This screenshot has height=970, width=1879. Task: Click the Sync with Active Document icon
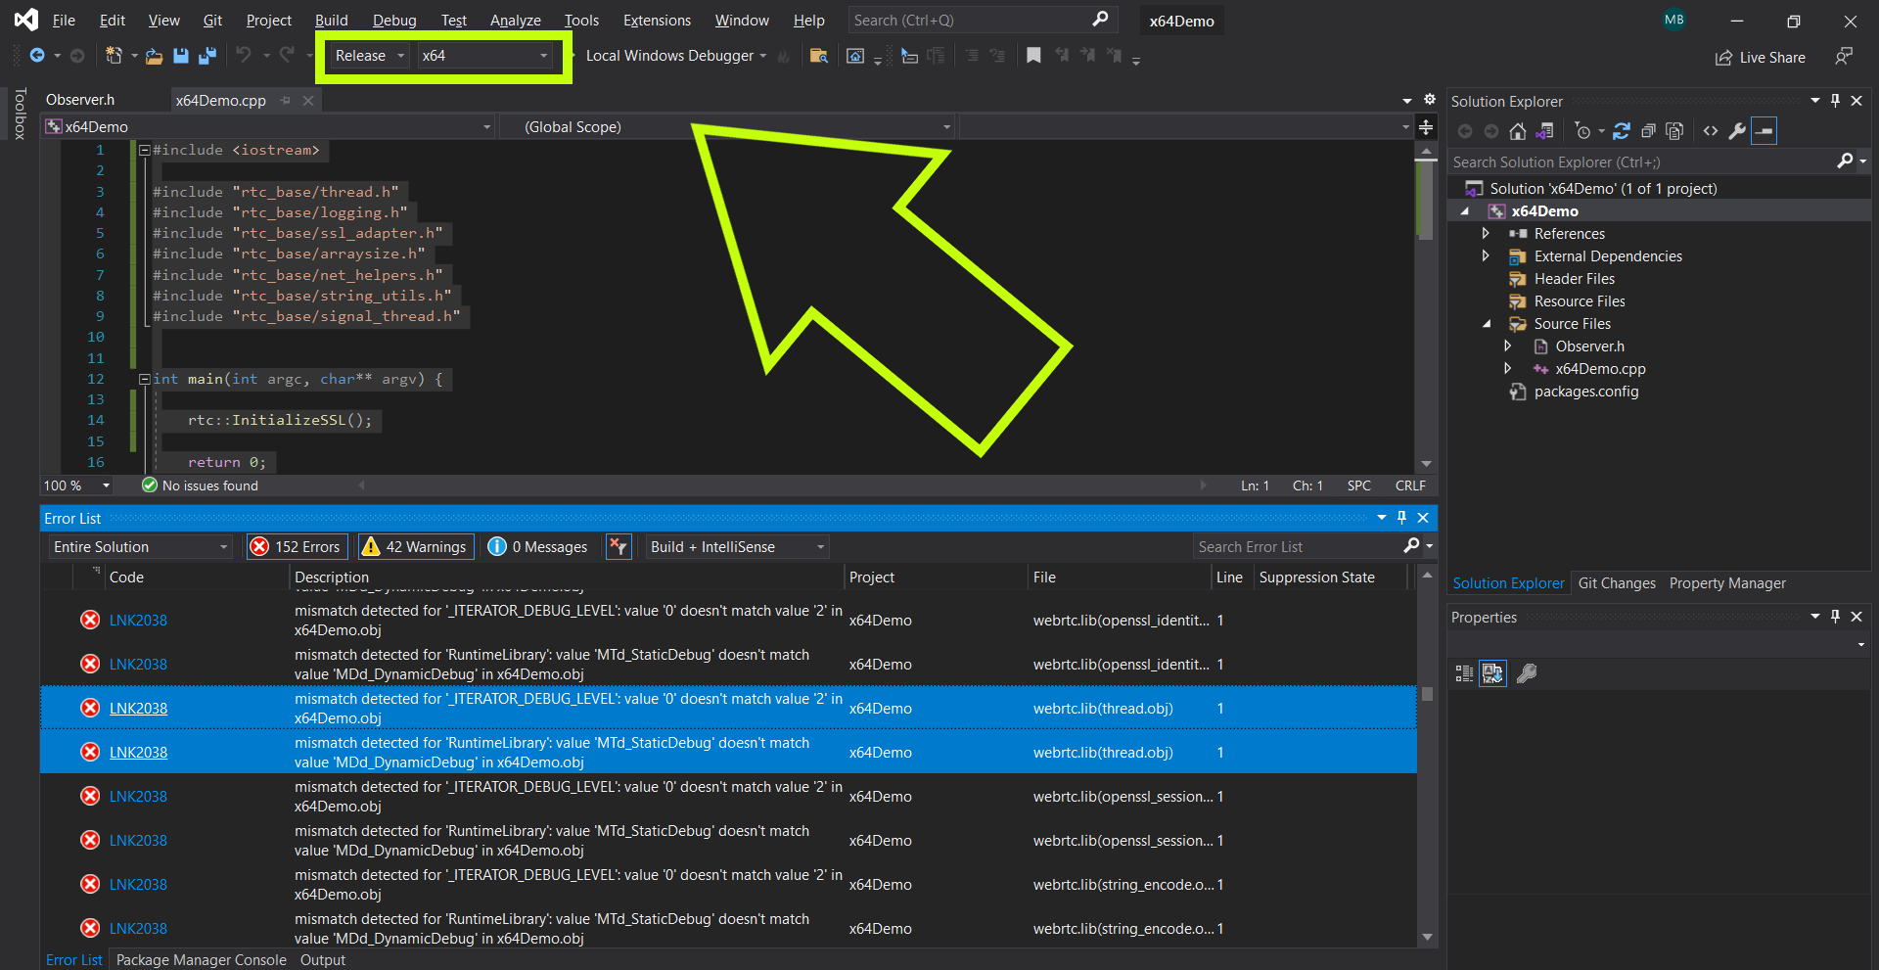pyautogui.click(x=1622, y=131)
